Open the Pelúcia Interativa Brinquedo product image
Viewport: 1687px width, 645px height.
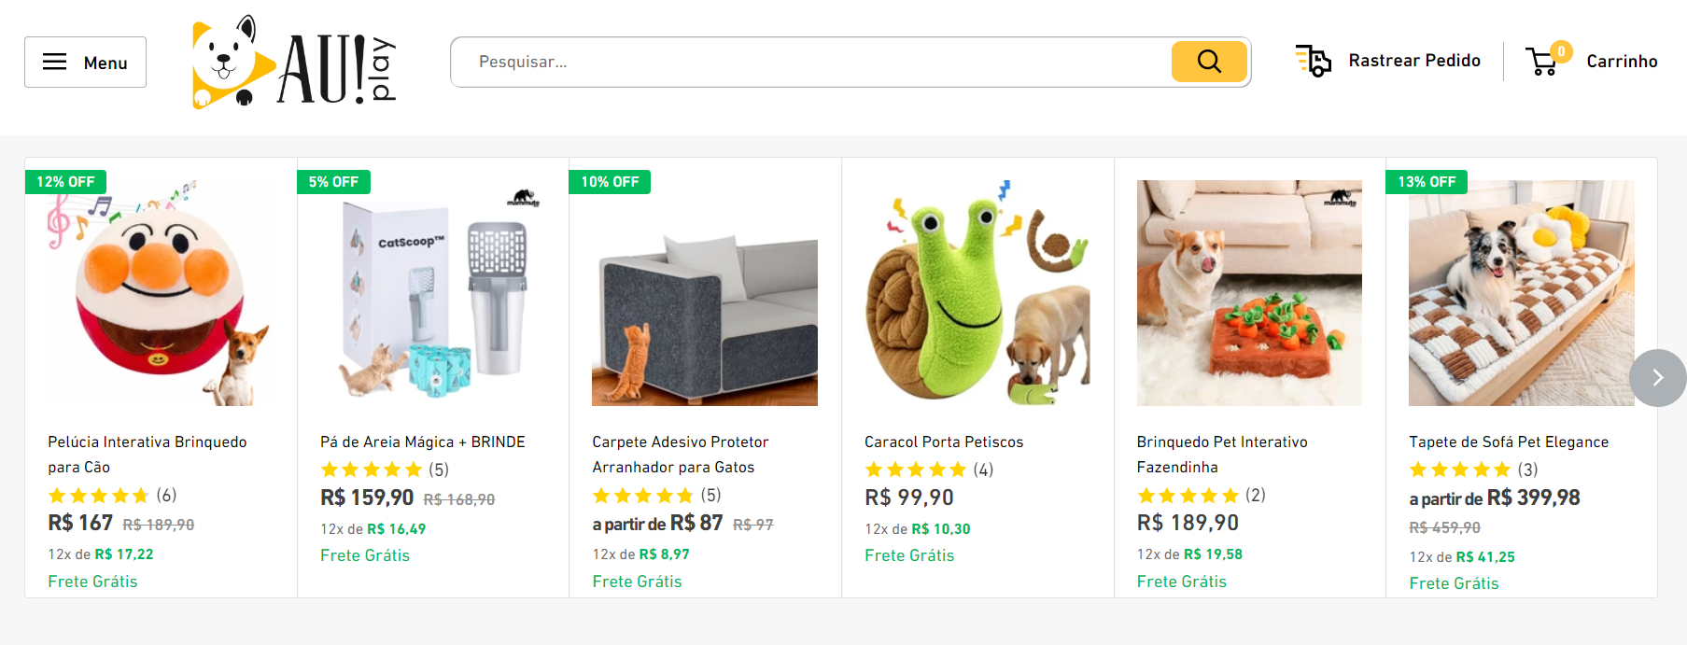[x=160, y=293]
